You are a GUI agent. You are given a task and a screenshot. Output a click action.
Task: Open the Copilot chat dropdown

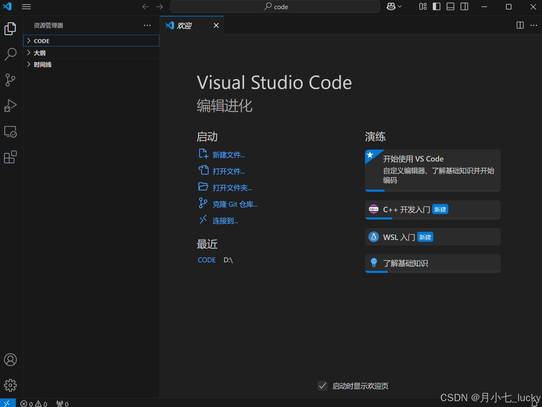tap(394, 6)
